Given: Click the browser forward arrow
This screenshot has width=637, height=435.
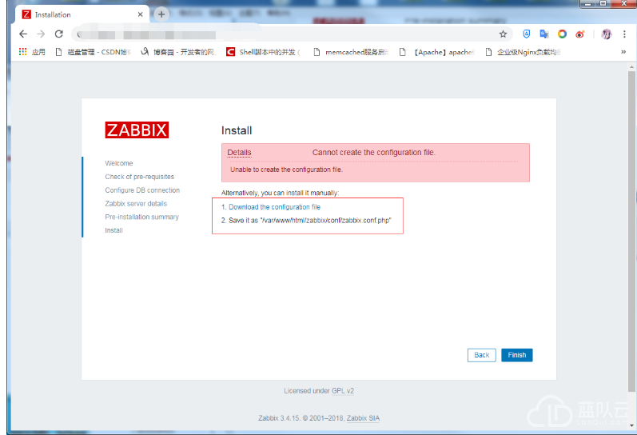Looking at the screenshot, I should click(x=41, y=34).
